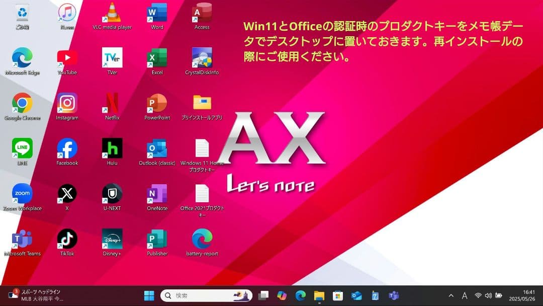
Task: Open the プリインストールアプリ folder
Action: pos(202,103)
